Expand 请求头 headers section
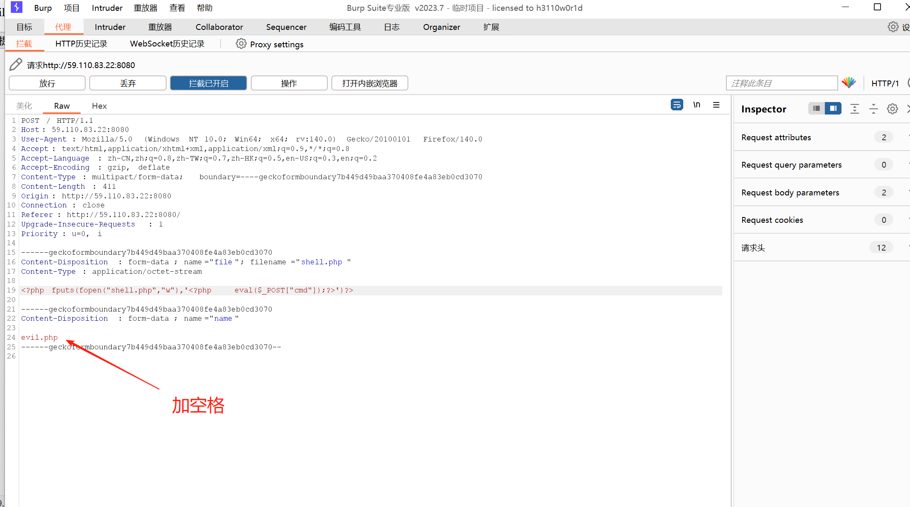Image resolution: width=910 pixels, height=507 pixels. (x=822, y=247)
